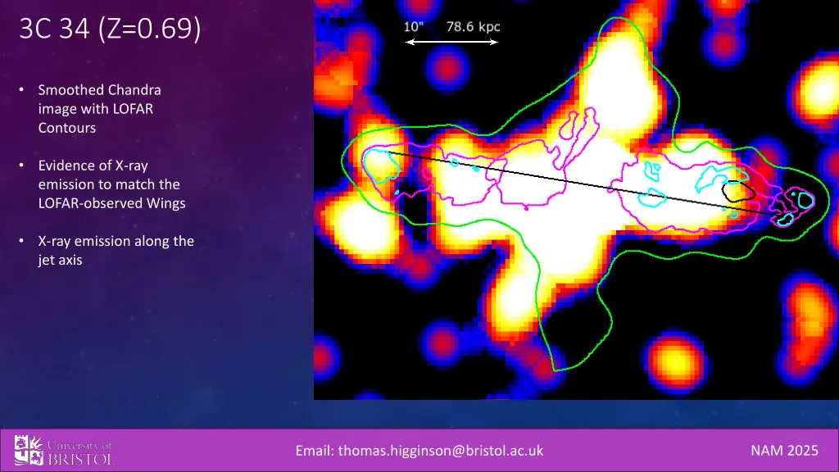
Task: Select the 'X-ray emission along the jet axis' bullet
Action: coord(115,251)
